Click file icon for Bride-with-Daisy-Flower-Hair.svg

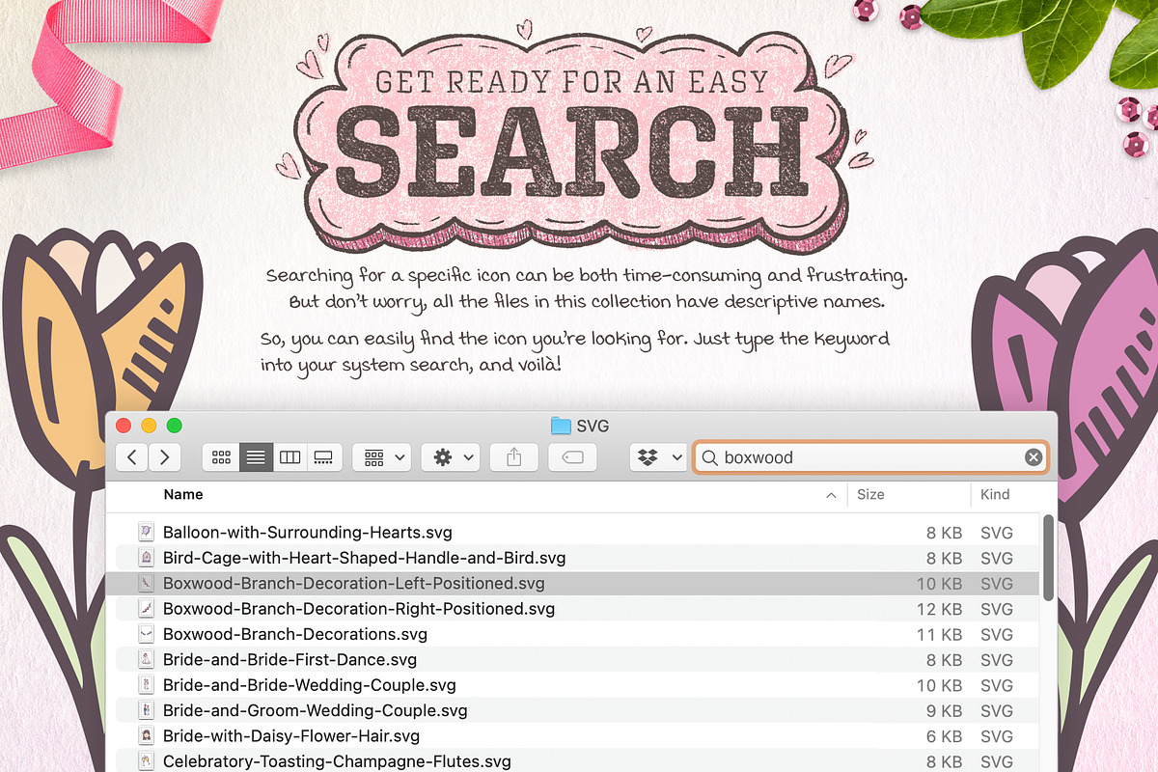click(x=146, y=736)
